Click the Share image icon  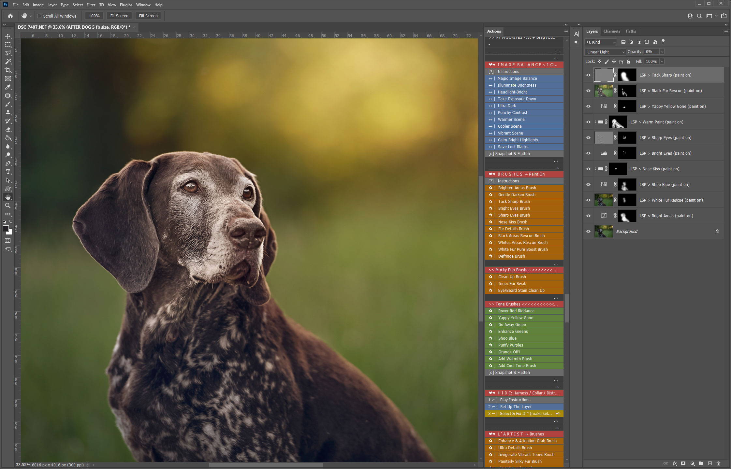[724, 16]
